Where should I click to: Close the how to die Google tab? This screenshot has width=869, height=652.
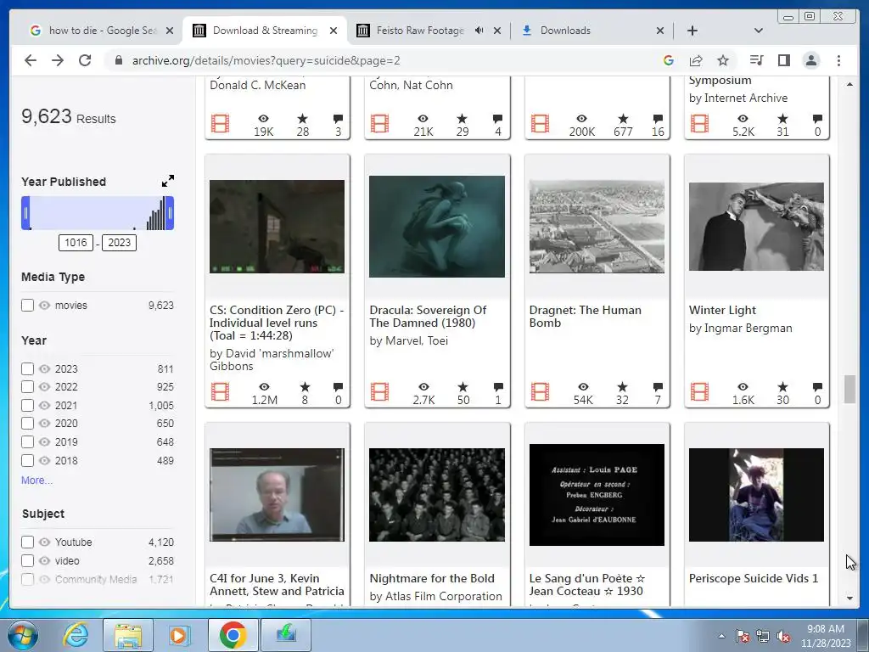tap(170, 31)
